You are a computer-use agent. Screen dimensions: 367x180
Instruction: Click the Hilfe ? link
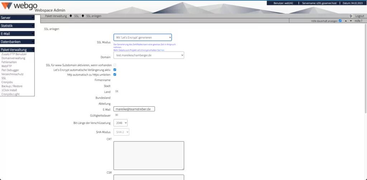tap(358, 21)
